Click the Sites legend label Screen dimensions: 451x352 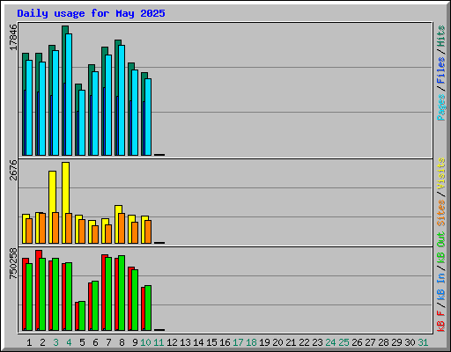point(441,213)
